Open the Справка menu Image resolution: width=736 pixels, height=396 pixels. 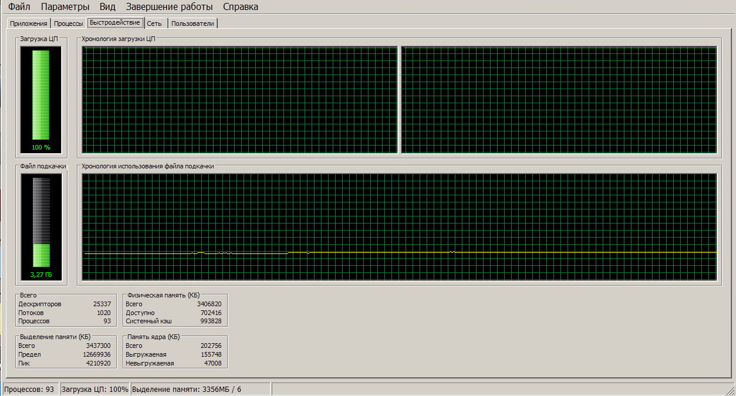pos(240,7)
